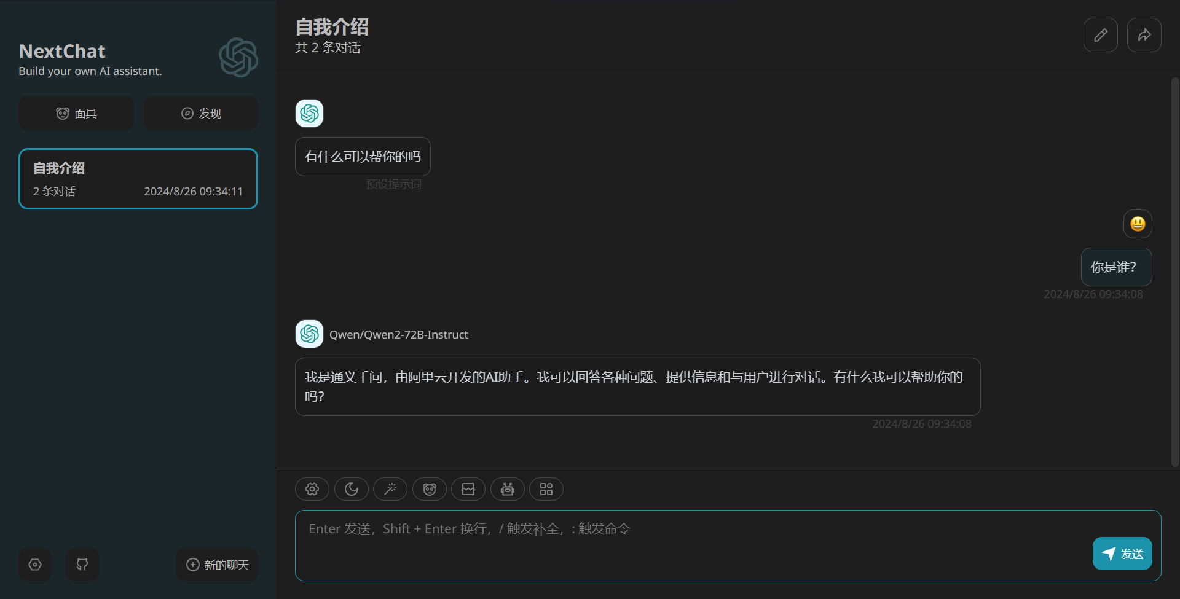This screenshot has height=599, width=1180.
Task: Open model selector robot icon
Action: point(508,489)
